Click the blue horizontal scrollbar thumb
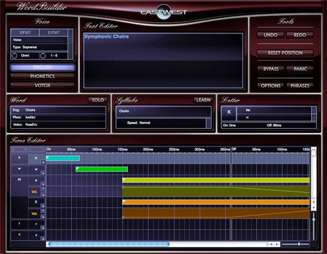Image resolution: width=327 pixels, height=254 pixels. [109, 244]
